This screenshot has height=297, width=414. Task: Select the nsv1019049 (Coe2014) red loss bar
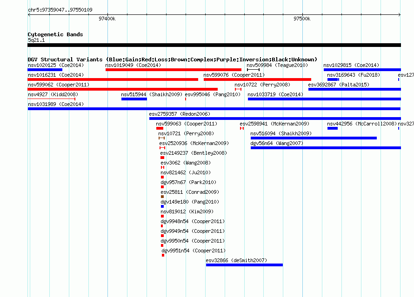(174, 70)
